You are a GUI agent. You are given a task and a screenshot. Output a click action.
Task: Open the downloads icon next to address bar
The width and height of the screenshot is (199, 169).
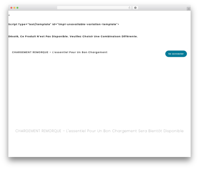tap(135, 8)
